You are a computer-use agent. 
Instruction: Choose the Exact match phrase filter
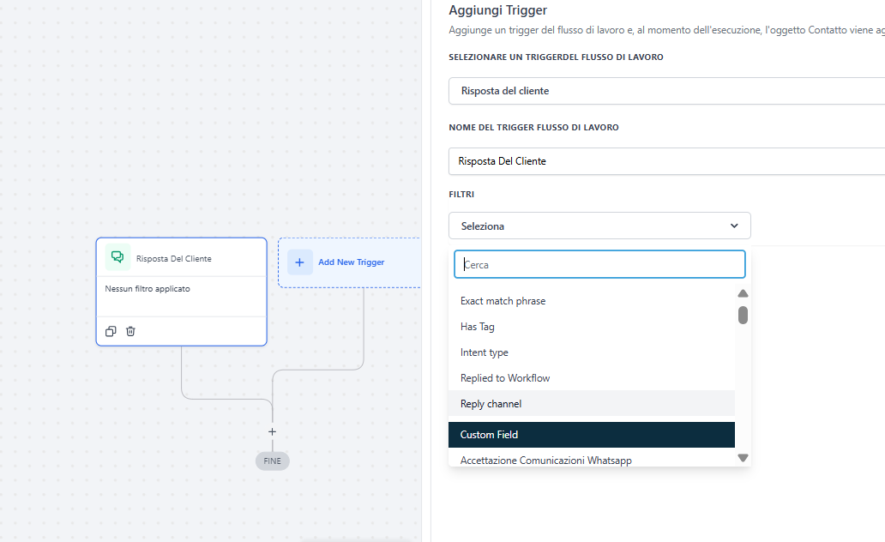[x=503, y=301]
